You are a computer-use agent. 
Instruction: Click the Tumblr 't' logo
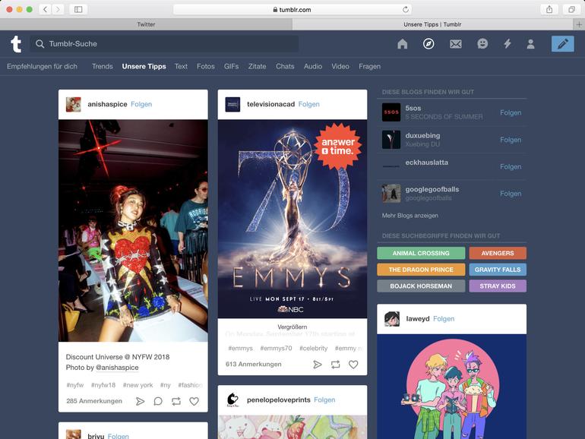coord(16,44)
